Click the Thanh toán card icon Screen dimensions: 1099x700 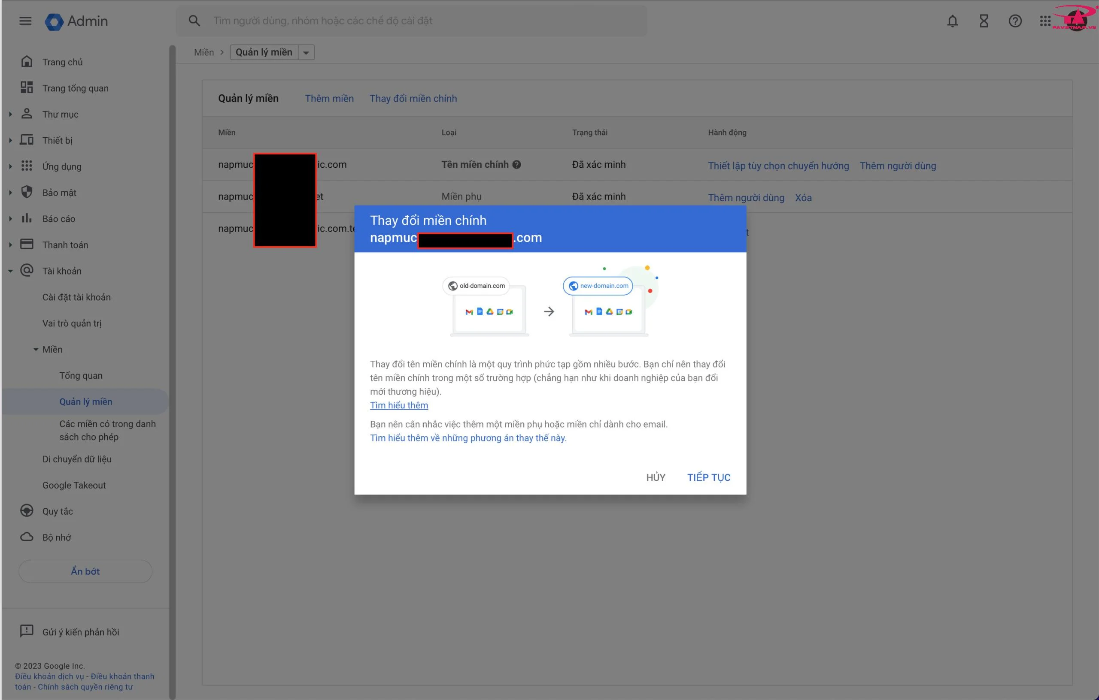[x=27, y=244]
